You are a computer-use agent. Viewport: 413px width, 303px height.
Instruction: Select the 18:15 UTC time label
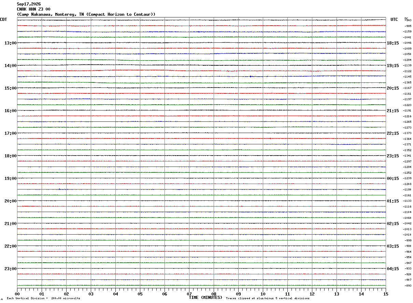[393, 43]
